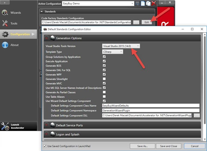Click the editor scrollbar down arrow
The height and width of the screenshot is (151, 207).
pos(205,139)
